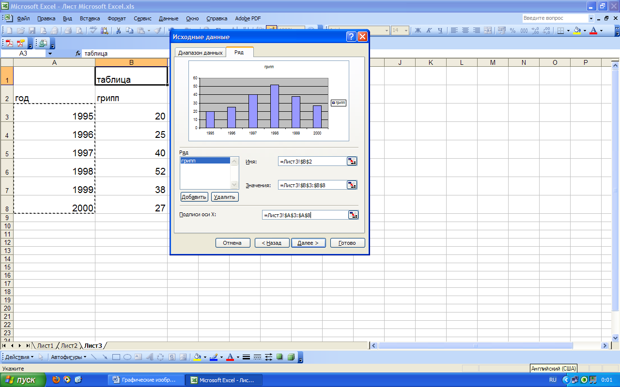Click the Bold (Ж) formatting icon
Screen dimensions: 620x387
pos(418,30)
